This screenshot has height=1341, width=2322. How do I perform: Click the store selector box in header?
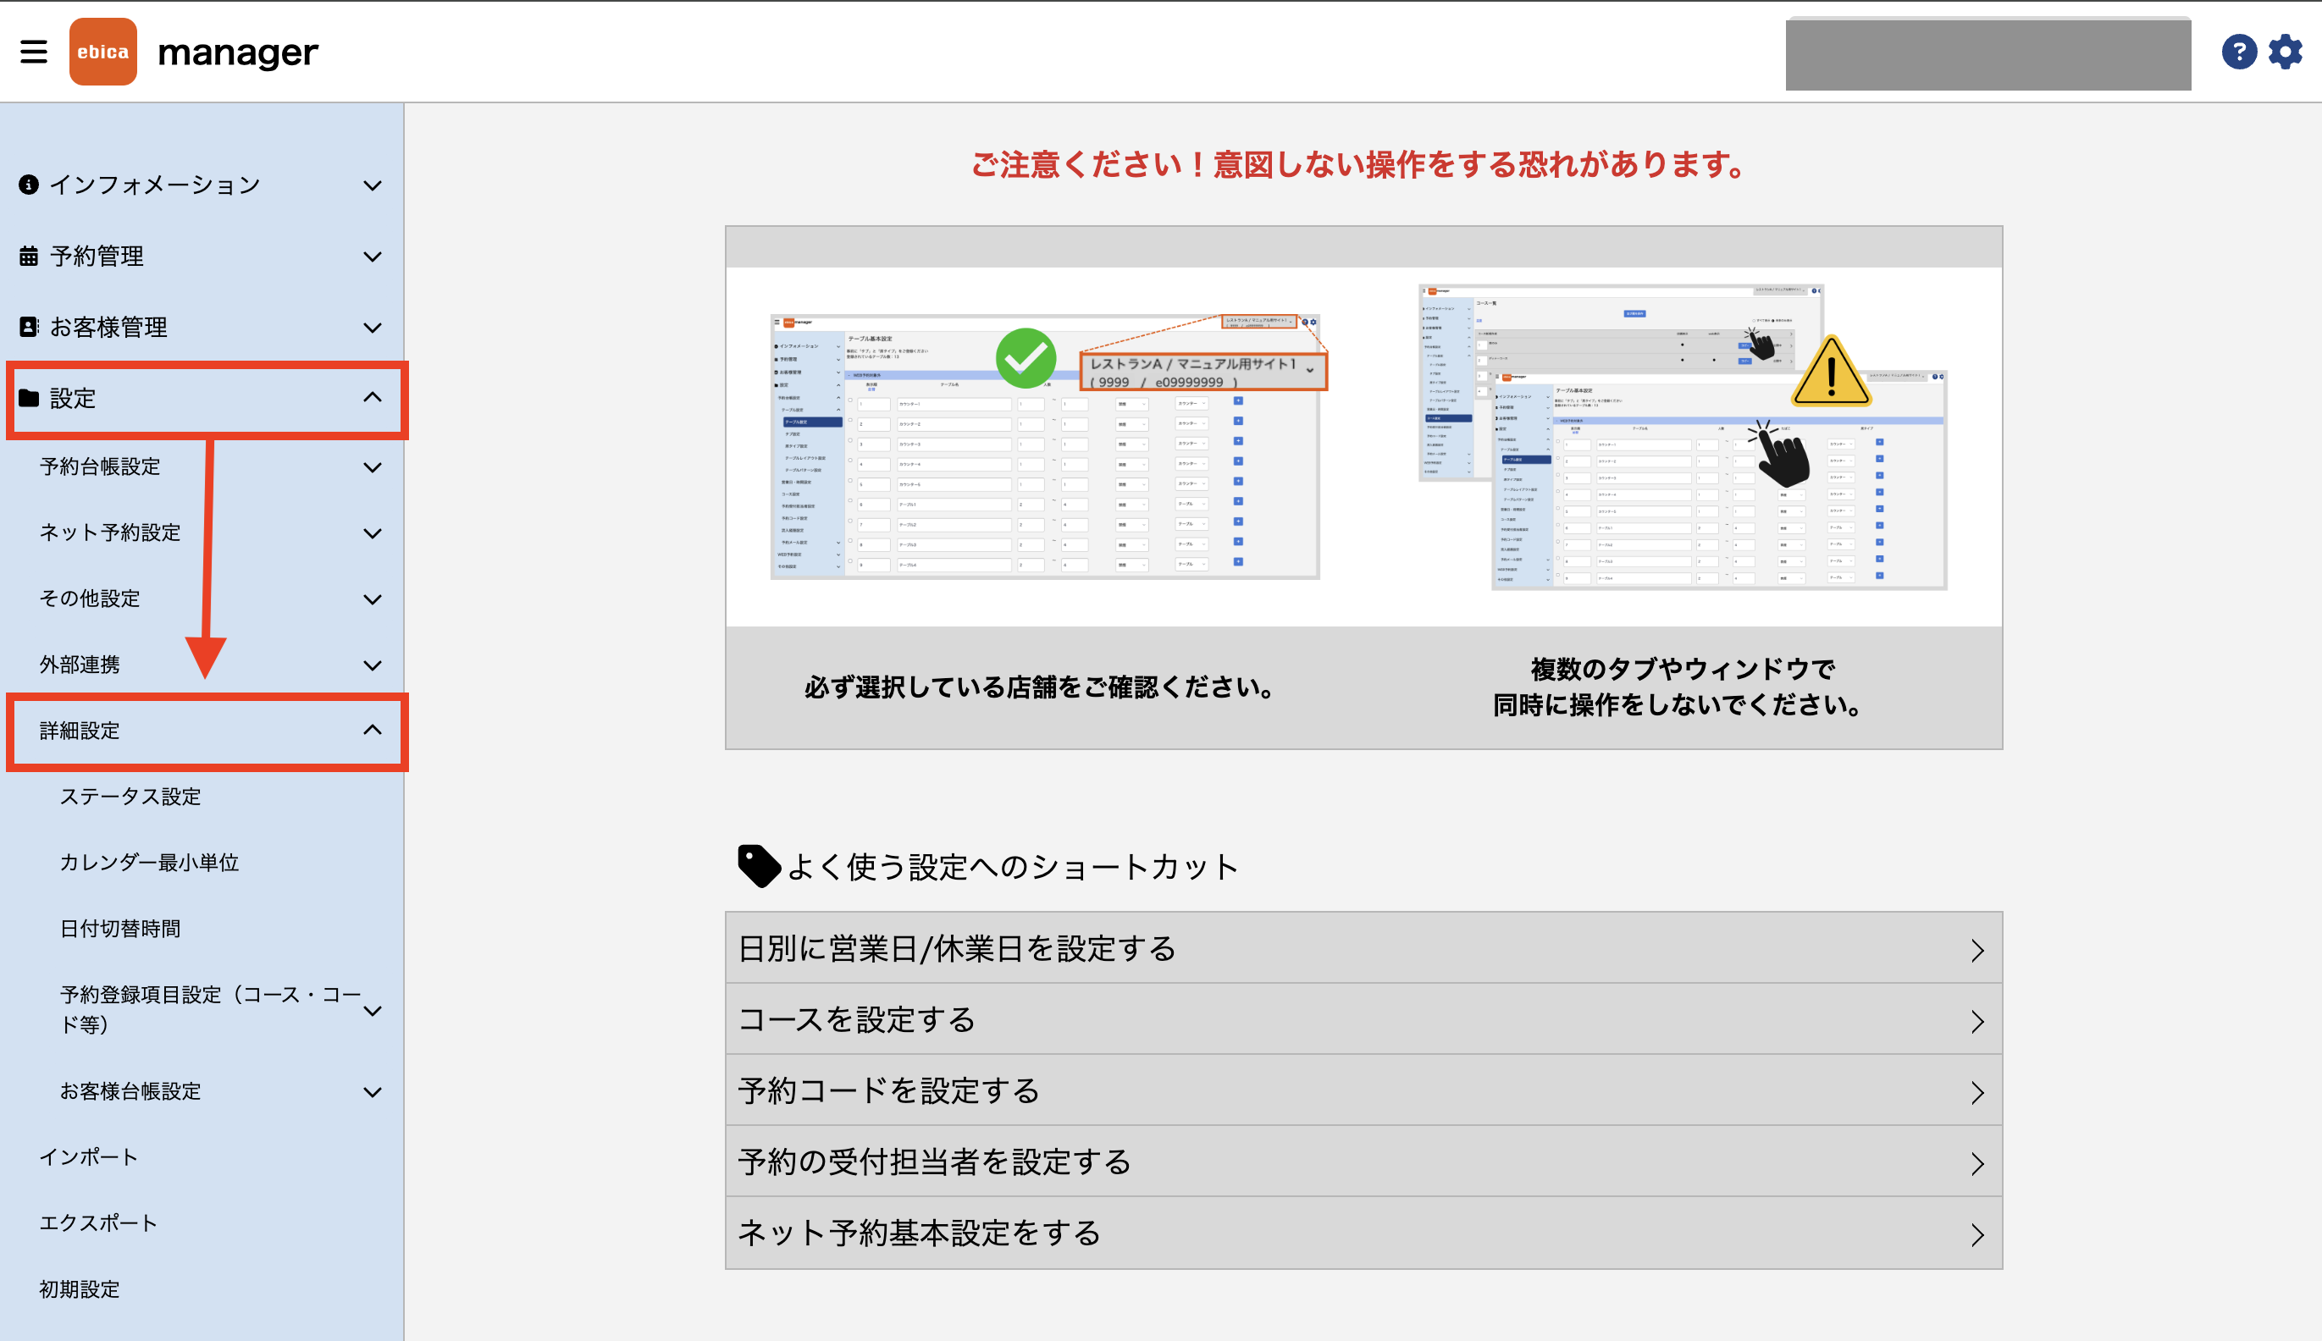pos(1988,53)
